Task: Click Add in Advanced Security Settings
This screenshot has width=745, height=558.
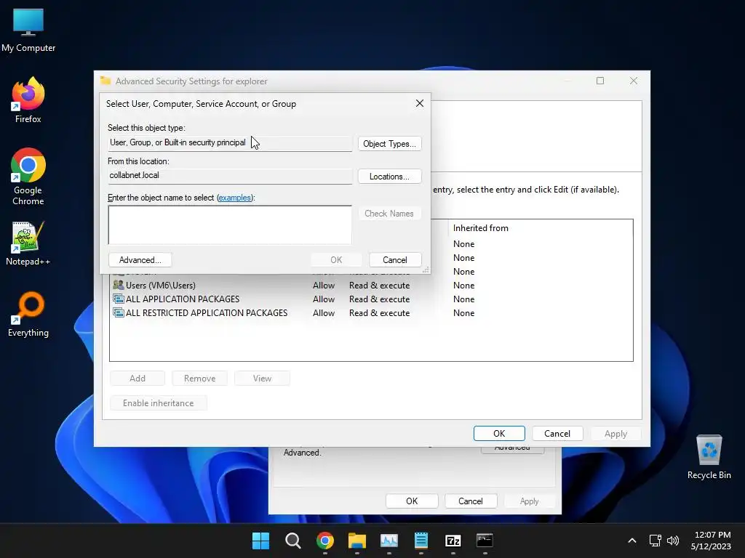Action: 138,379
